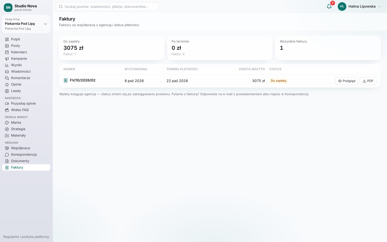Open the Strategia compass icon
The image size is (387, 242).
[x=7, y=129]
